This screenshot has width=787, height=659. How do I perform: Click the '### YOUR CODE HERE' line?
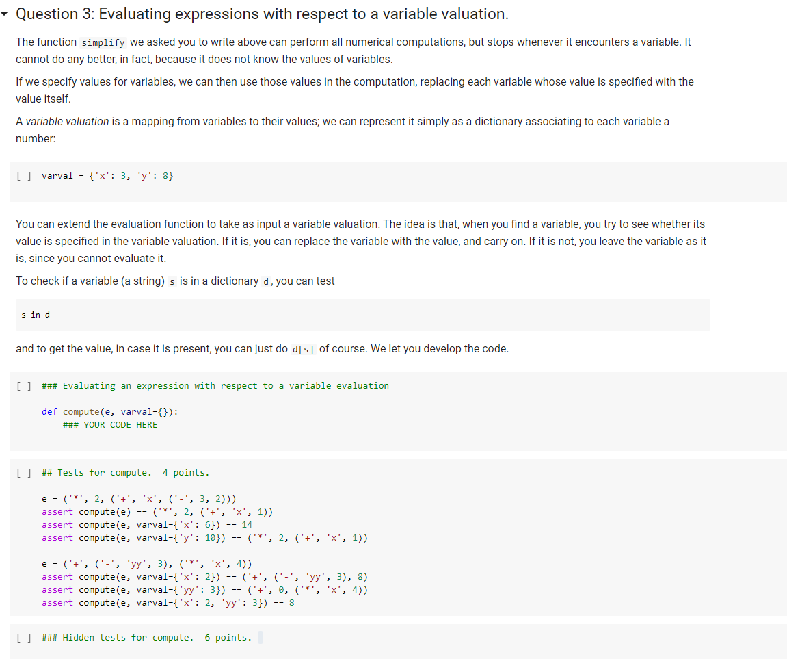tap(110, 425)
